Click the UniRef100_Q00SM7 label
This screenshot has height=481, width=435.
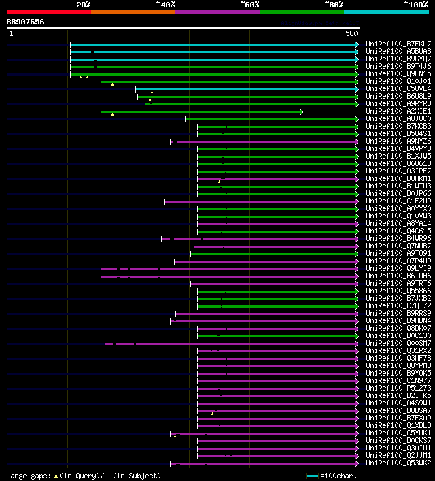(398, 344)
